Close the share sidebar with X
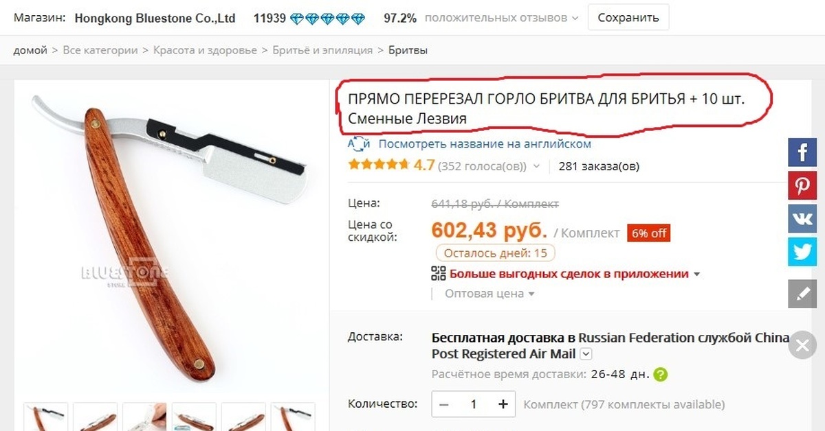This screenshot has height=431, width=825. click(x=802, y=345)
